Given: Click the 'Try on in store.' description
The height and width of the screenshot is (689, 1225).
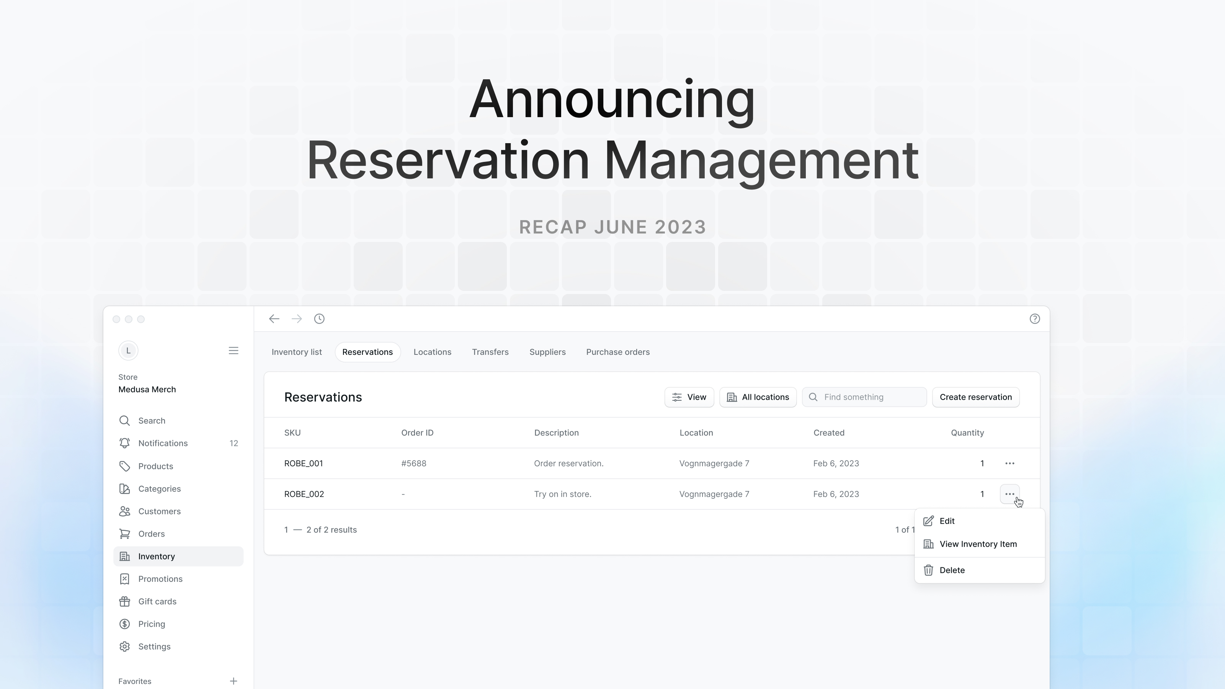Looking at the screenshot, I should pyautogui.click(x=563, y=494).
